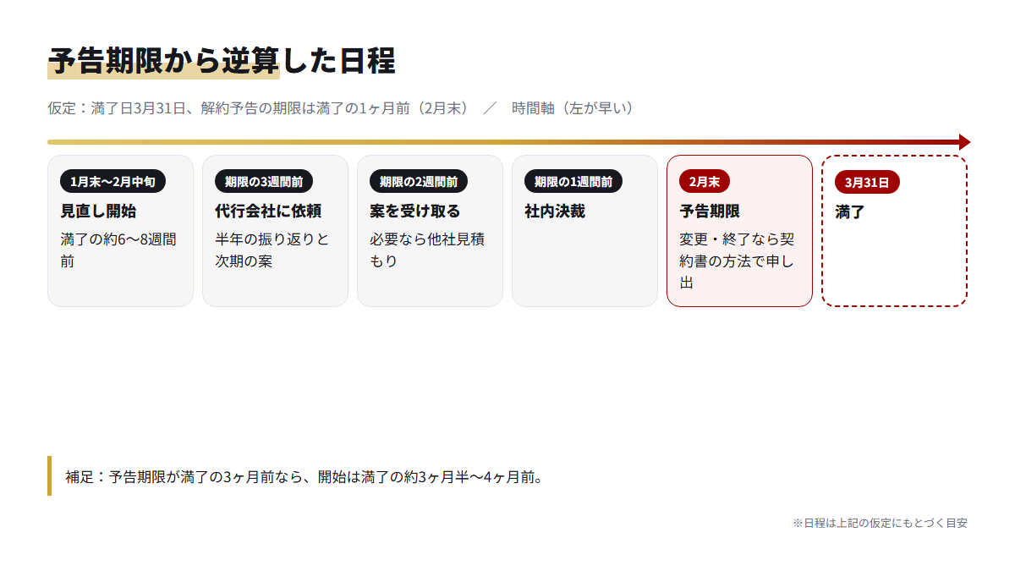The height and width of the screenshot is (571, 1015).
Task: Click the red 3月31日 badge
Action: (867, 182)
